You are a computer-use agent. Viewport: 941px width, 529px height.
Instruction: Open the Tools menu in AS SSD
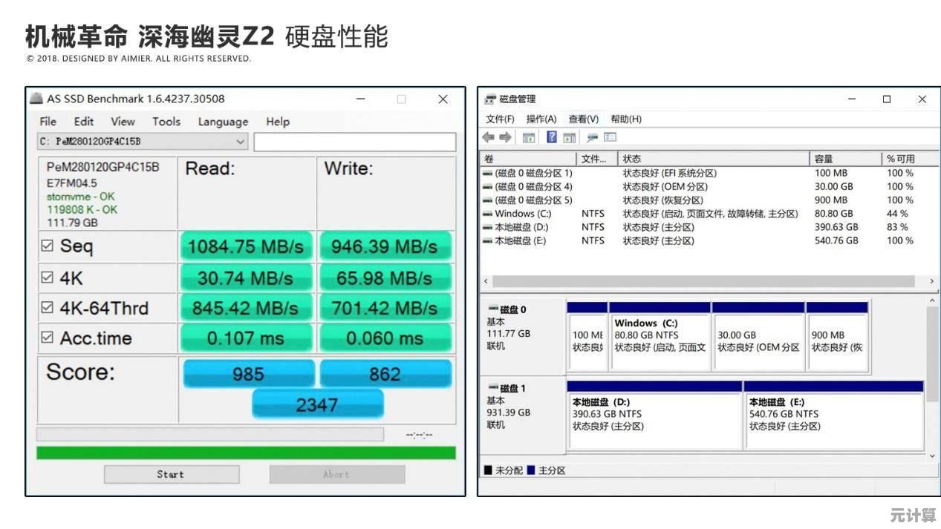coord(166,122)
